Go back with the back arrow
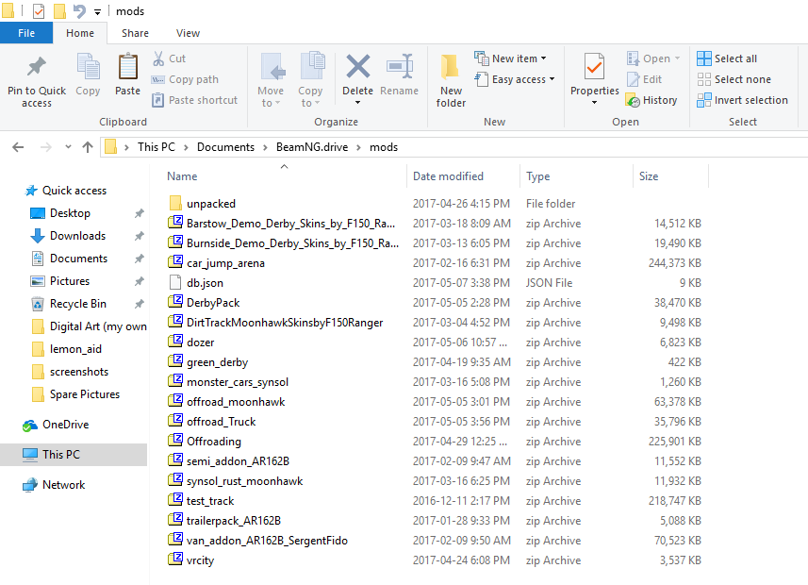The height and width of the screenshot is (585, 808). tap(18, 147)
